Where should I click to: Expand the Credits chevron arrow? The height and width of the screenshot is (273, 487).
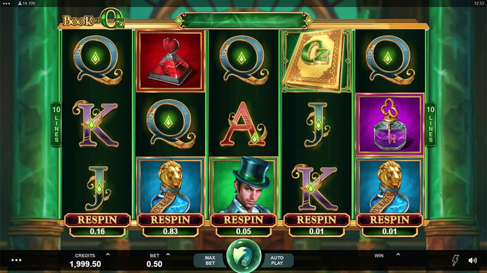[108, 255]
